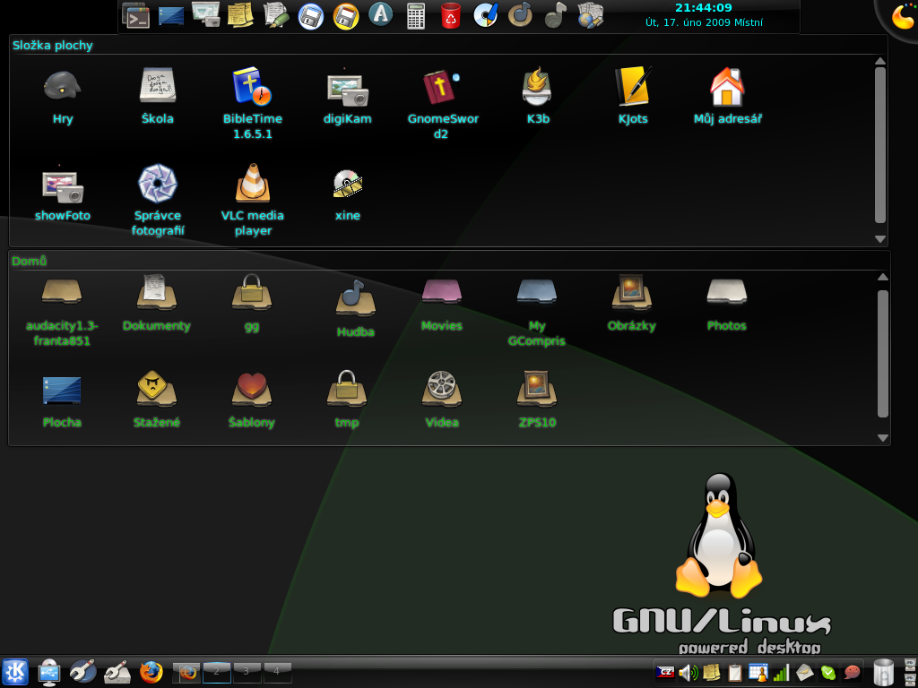Open the clipboard tray icon
The width and height of the screenshot is (918, 688).
(735, 673)
